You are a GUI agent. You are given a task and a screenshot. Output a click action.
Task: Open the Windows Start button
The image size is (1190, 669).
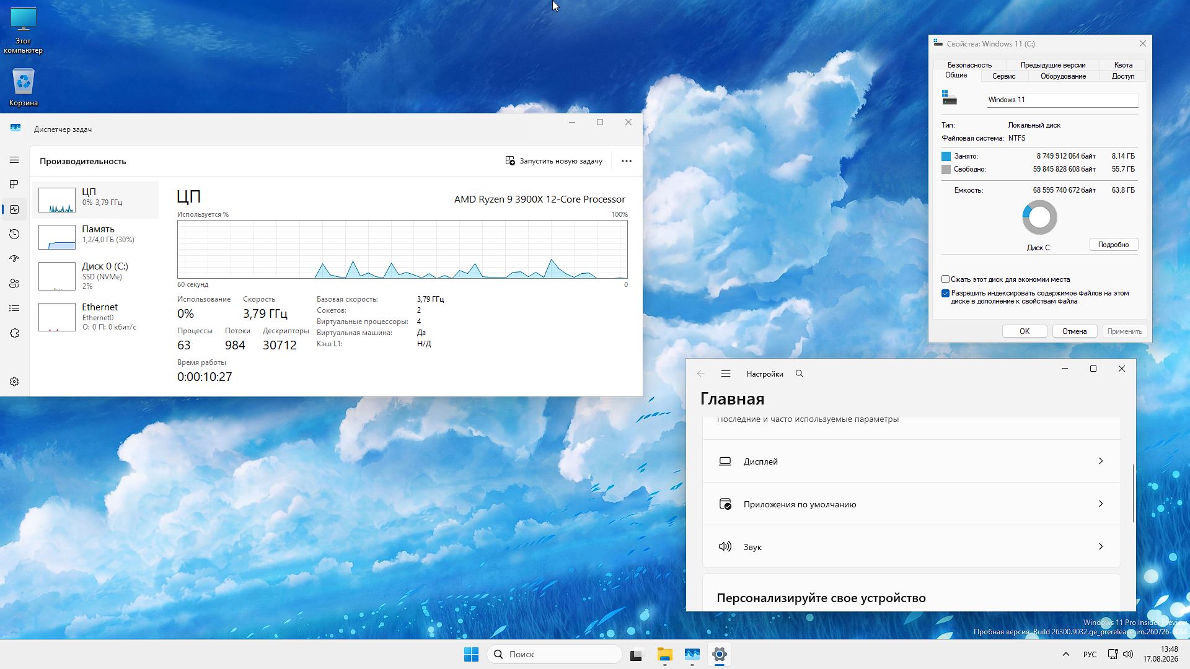pos(471,654)
